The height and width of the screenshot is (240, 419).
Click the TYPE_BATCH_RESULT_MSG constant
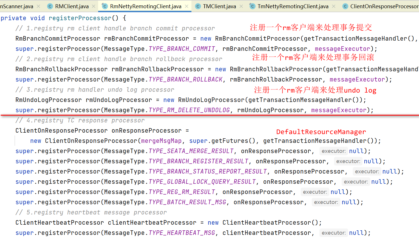(x=187, y=202)
